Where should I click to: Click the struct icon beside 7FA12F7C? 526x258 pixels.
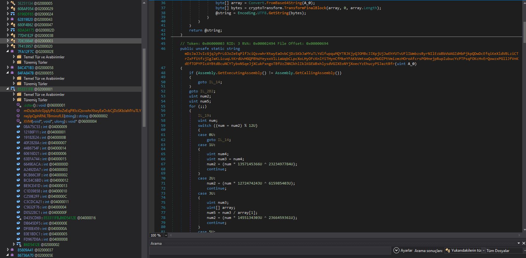[13, 51]
